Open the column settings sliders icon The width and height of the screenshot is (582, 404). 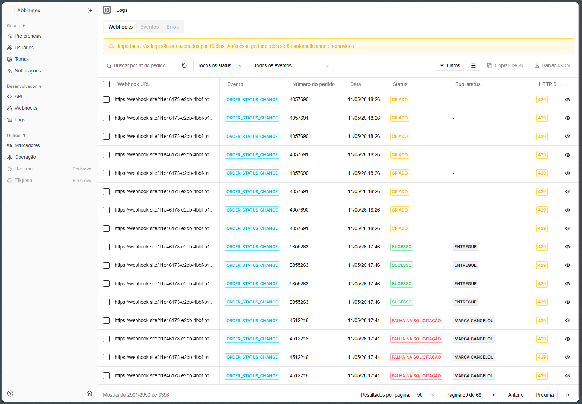pyautogui.click(x=473, y=65)
